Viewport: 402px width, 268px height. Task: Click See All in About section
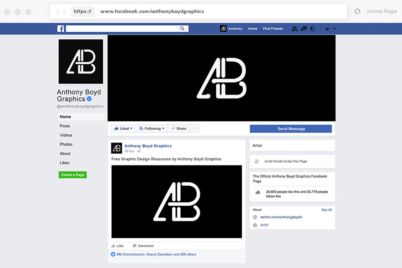tap(326, 210)
